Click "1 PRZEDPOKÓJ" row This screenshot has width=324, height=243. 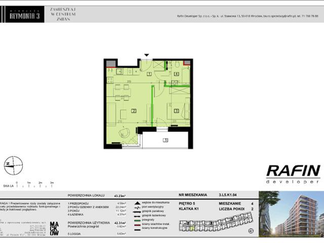97,204
